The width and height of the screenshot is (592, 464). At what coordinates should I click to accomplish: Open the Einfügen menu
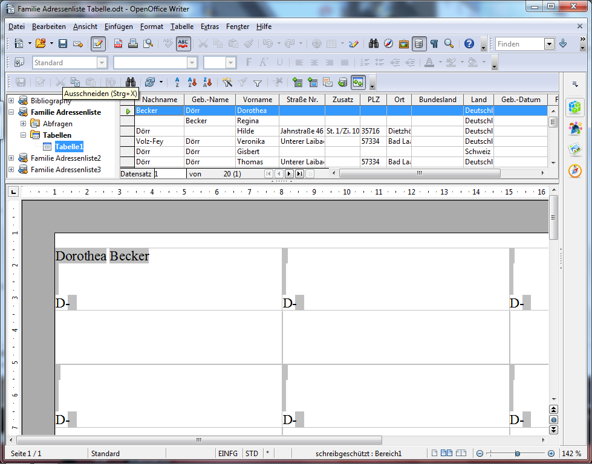119,27
